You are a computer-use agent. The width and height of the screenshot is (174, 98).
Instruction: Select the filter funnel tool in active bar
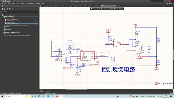point(91,9)
